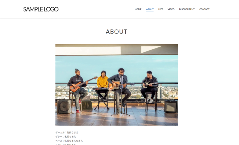Open the CONTACT page link
The width and height of the screenshot is (239, 145).
204,9
